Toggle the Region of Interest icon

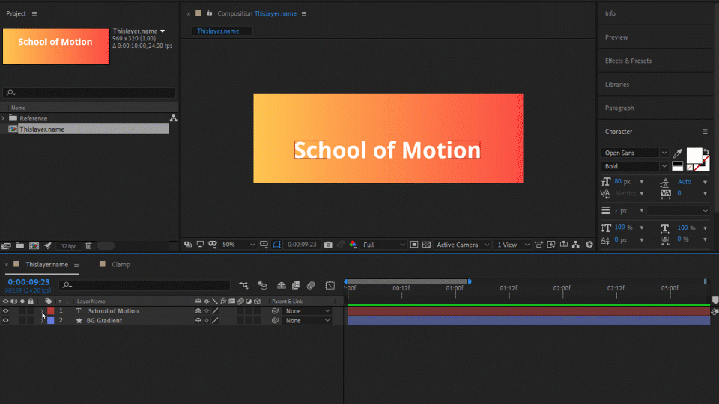pos(413,245)
